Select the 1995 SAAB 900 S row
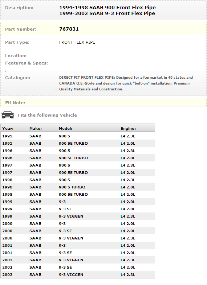207x285 pixels. [78, 136]
